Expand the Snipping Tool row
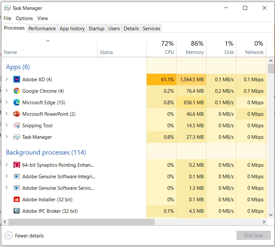 7,125
